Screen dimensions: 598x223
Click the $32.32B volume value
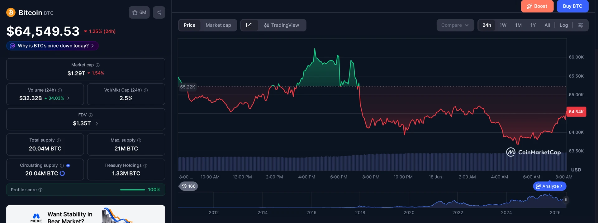click(31, 98)
